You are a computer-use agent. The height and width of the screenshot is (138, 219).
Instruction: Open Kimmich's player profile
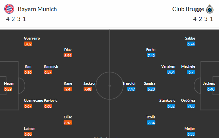(x=51, y=66)
